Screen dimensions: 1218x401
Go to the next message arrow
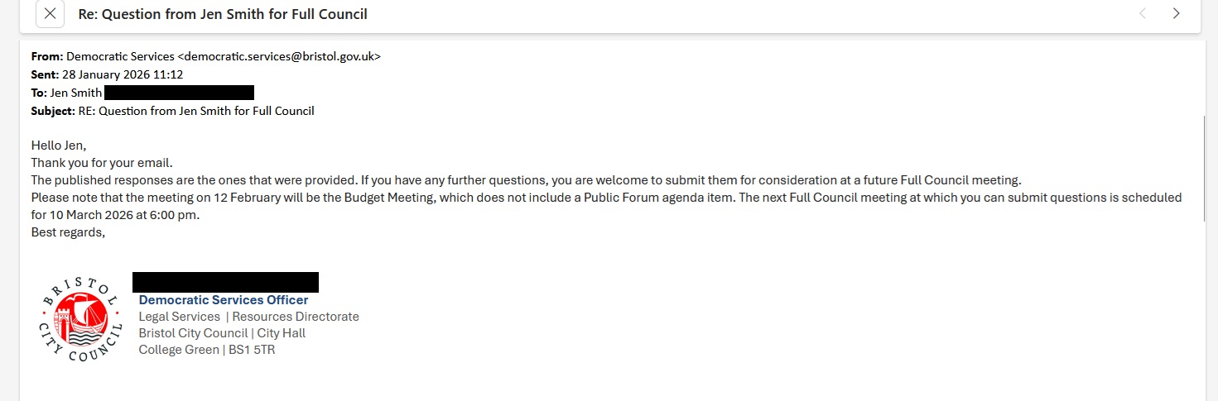click(1176, 14)
